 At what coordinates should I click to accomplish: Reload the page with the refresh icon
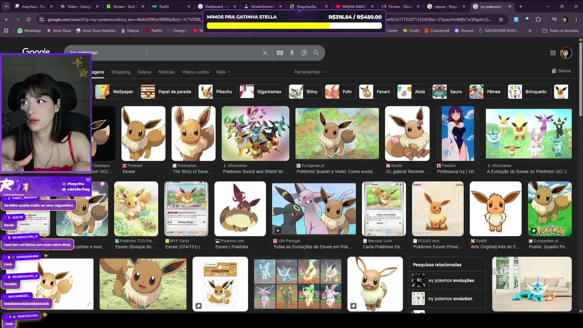(x=28, y=20)
